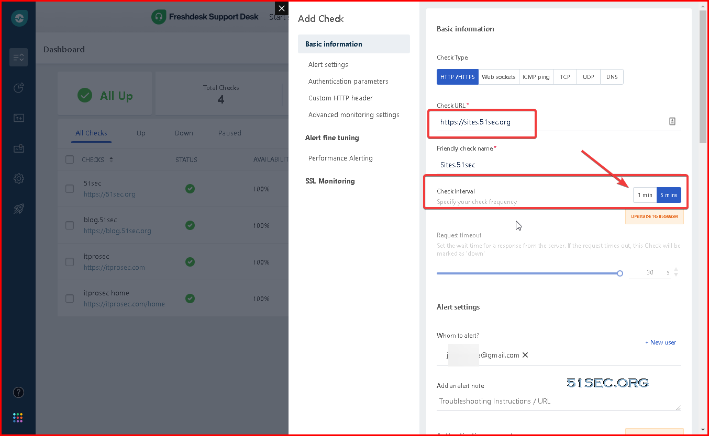
Task: Switch to the Paused tab
Action: tap(230, 133)
